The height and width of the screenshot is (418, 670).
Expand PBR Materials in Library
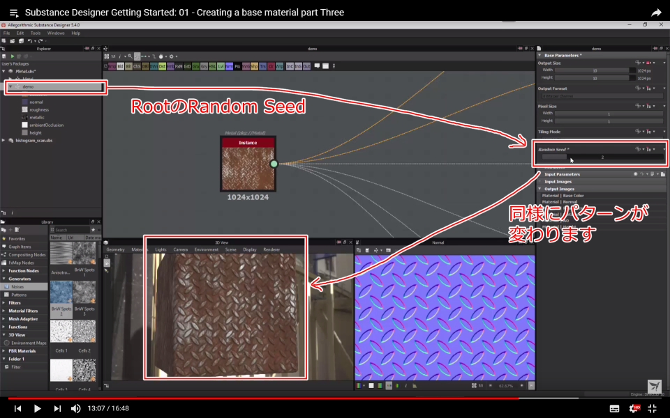point(4,351)
